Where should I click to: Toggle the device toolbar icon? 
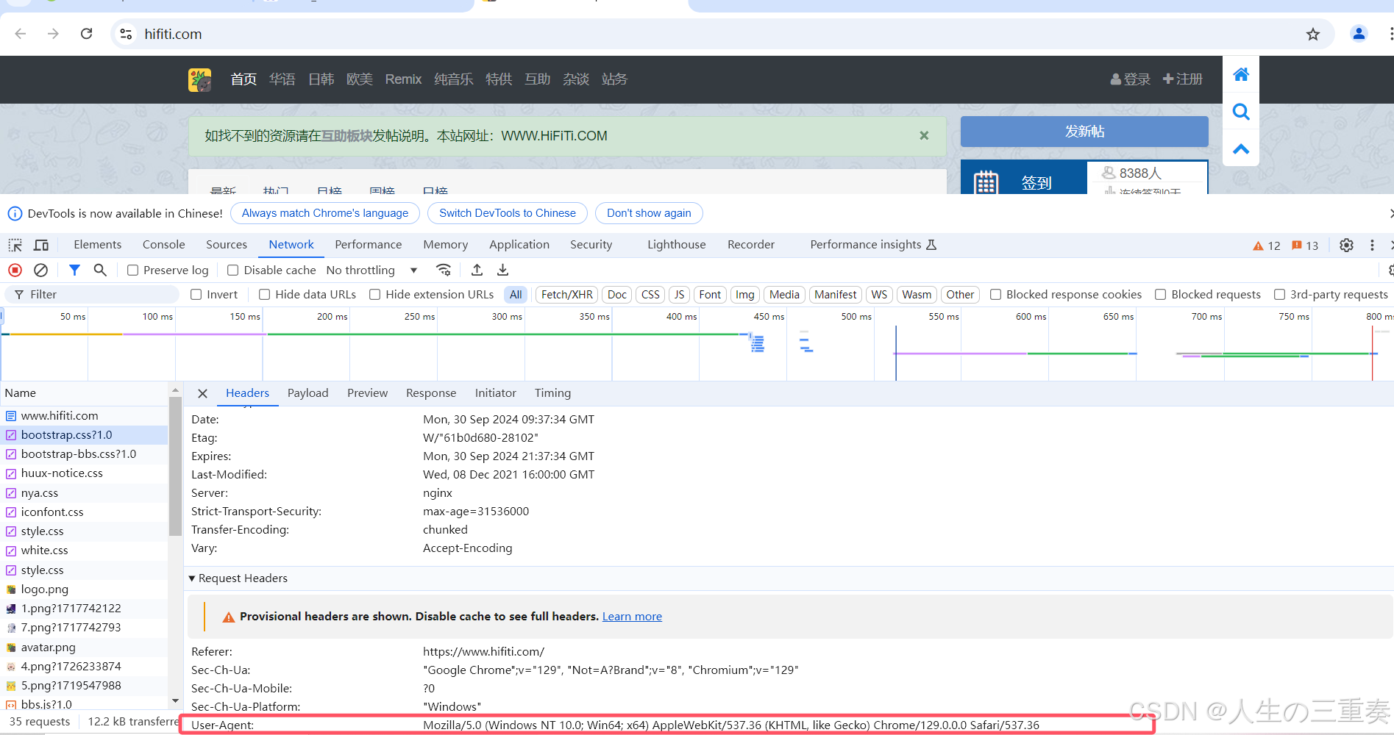click(x=41, y=245)
